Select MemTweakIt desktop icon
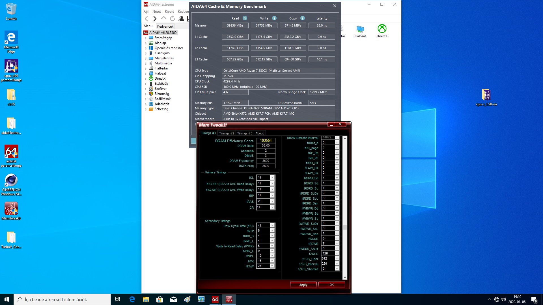 (x=11, y=211)
